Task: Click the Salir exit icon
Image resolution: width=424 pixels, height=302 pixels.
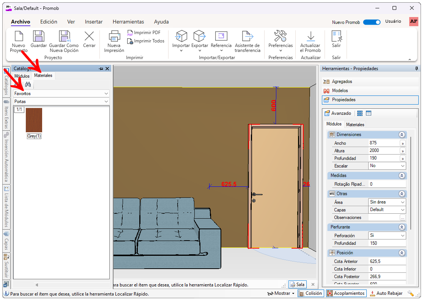Action: [336, 36]
